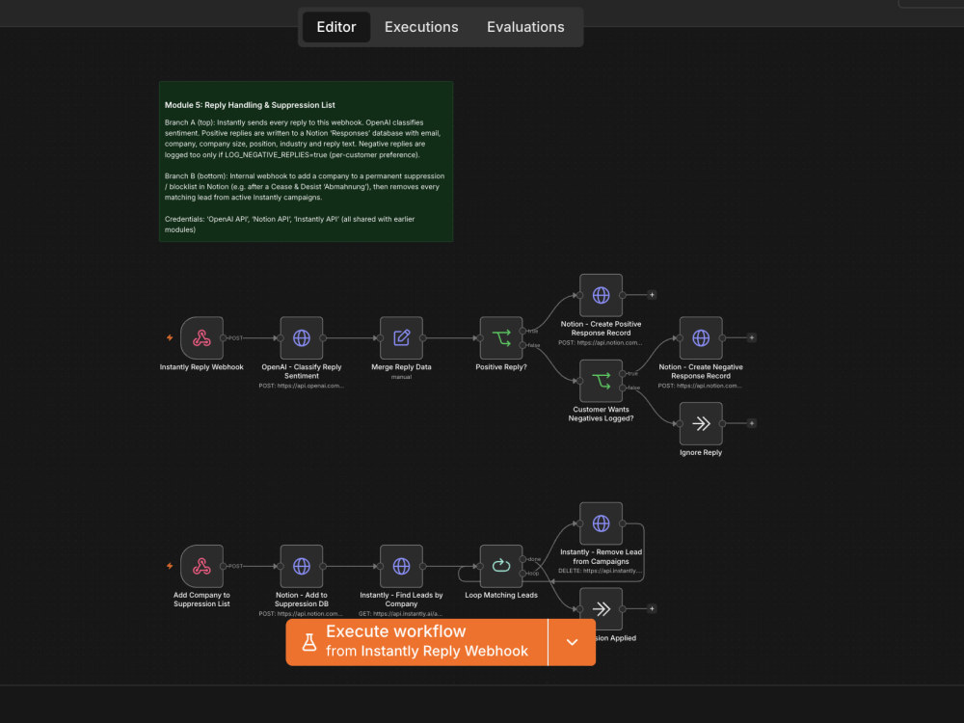Select the Positive Reply? IF node
This screenshot has height=723, width=964.
pos(501,338)
